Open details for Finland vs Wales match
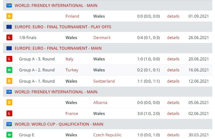 tap(173, 16)
